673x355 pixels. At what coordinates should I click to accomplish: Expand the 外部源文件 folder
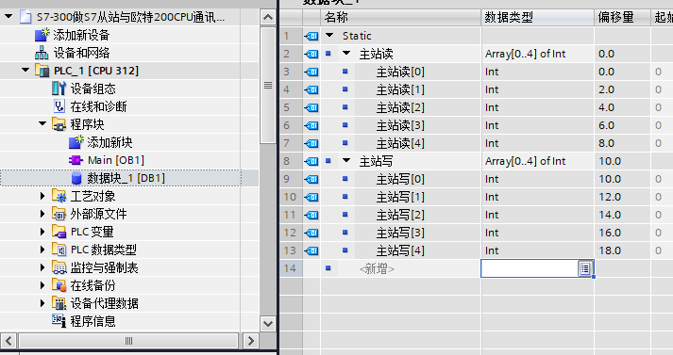click(42, 213)
